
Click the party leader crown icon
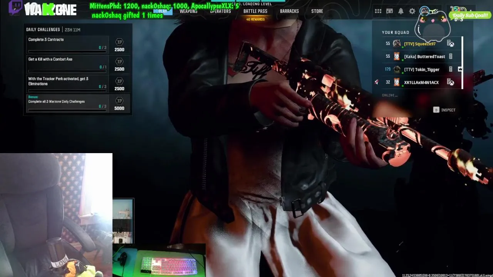coord(460,69)
